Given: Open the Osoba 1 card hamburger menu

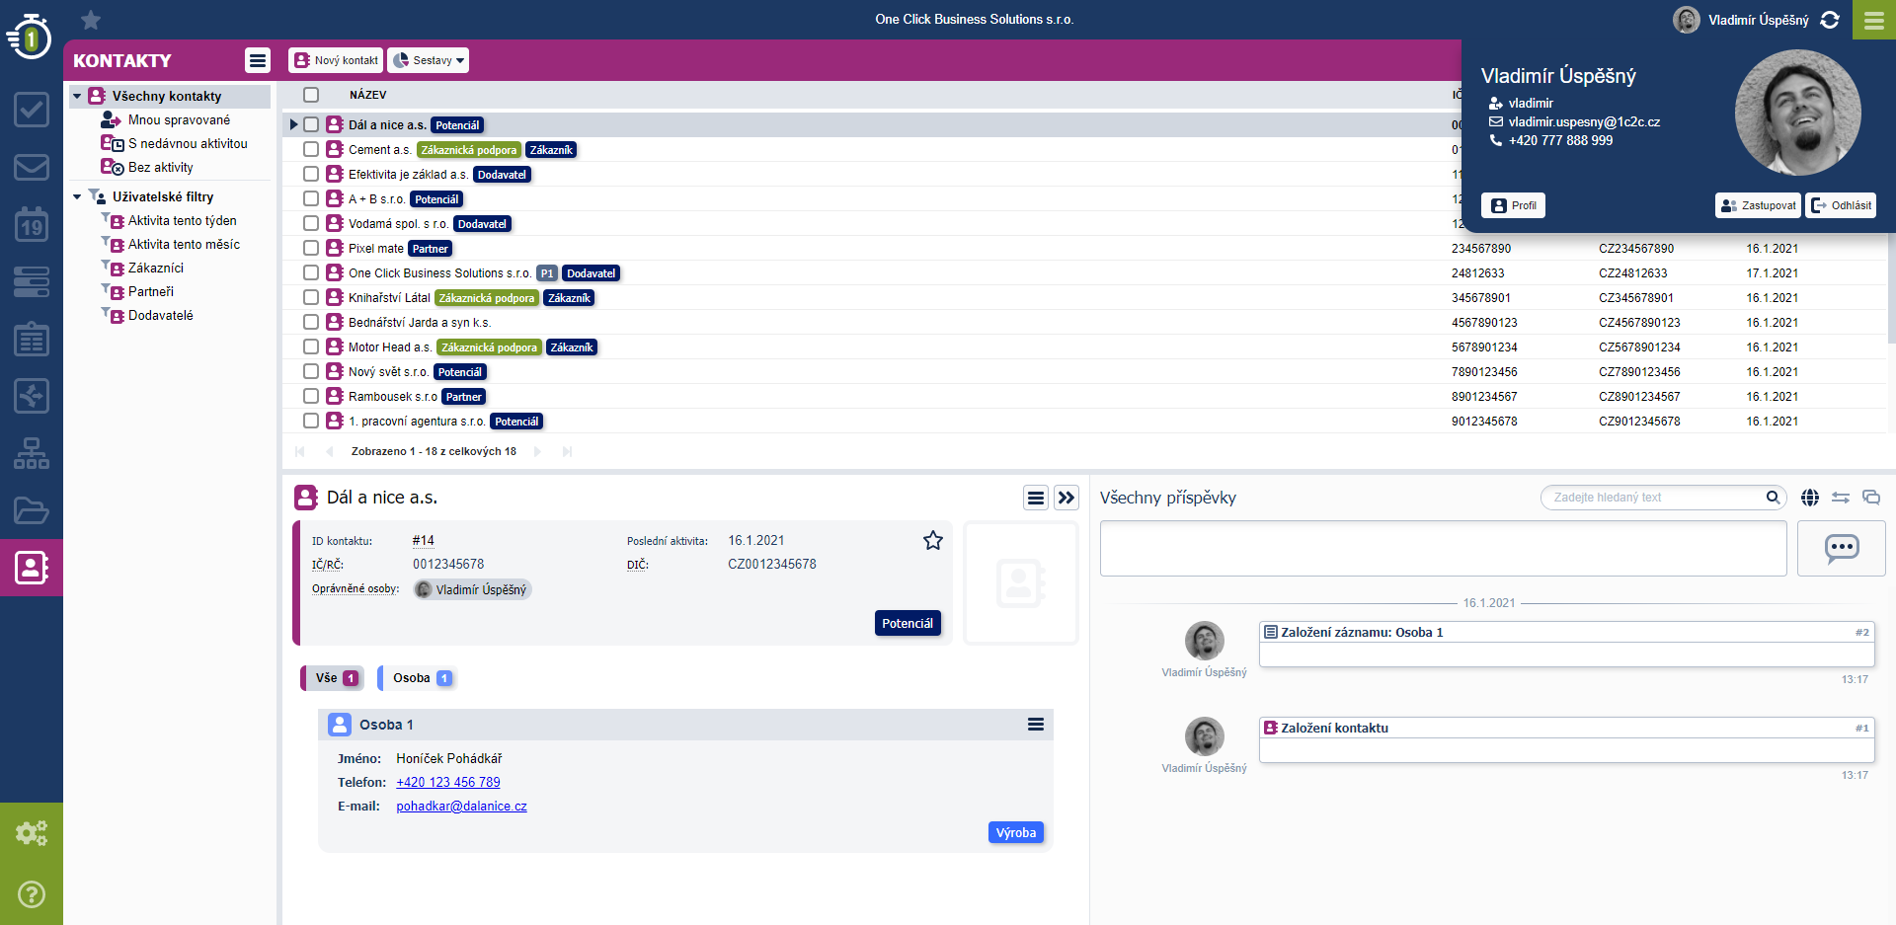Looking at the screenshot, I should click(1036, 725).
